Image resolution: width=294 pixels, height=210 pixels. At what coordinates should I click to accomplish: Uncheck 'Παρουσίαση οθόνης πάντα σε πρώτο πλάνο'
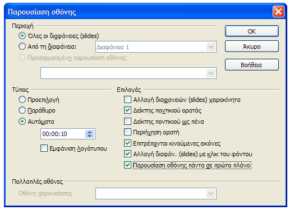pos(127,165)
